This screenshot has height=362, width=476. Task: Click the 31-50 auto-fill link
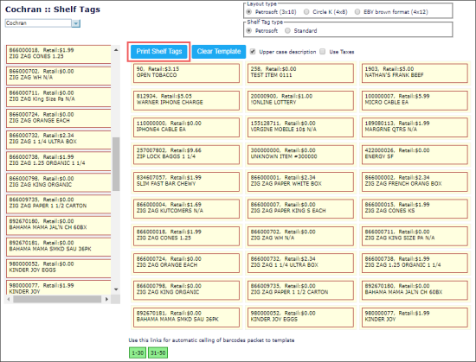pos(158,352)
